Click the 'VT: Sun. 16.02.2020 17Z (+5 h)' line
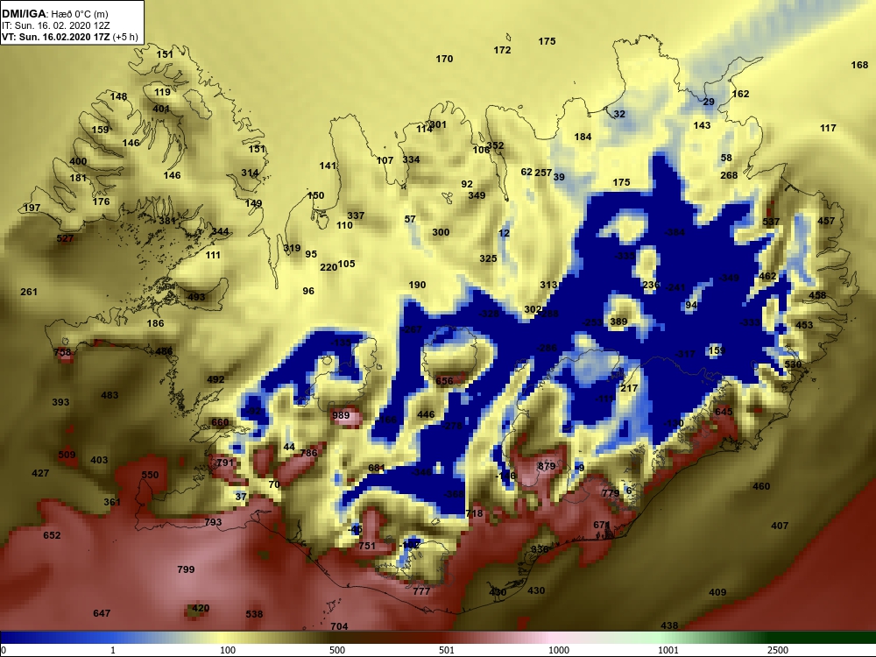 pos(70,37)
